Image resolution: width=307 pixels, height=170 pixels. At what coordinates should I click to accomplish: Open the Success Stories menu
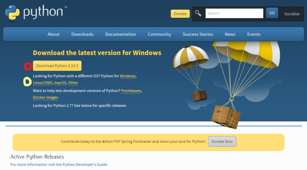(x=198, y=34)
